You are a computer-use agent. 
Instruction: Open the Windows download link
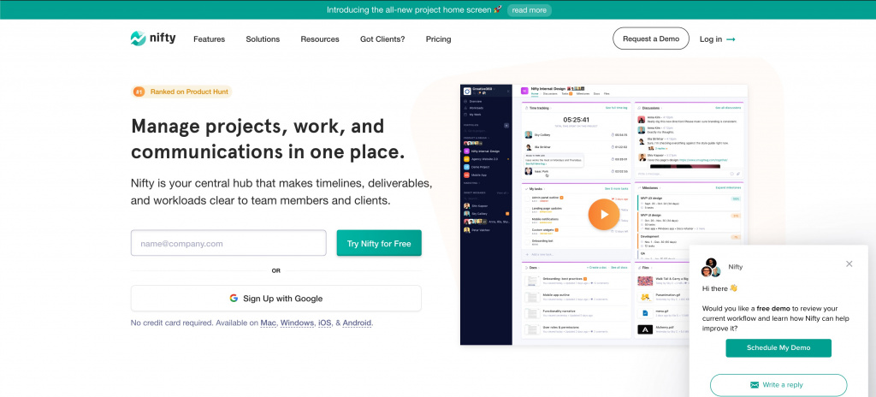coord(297,323)
